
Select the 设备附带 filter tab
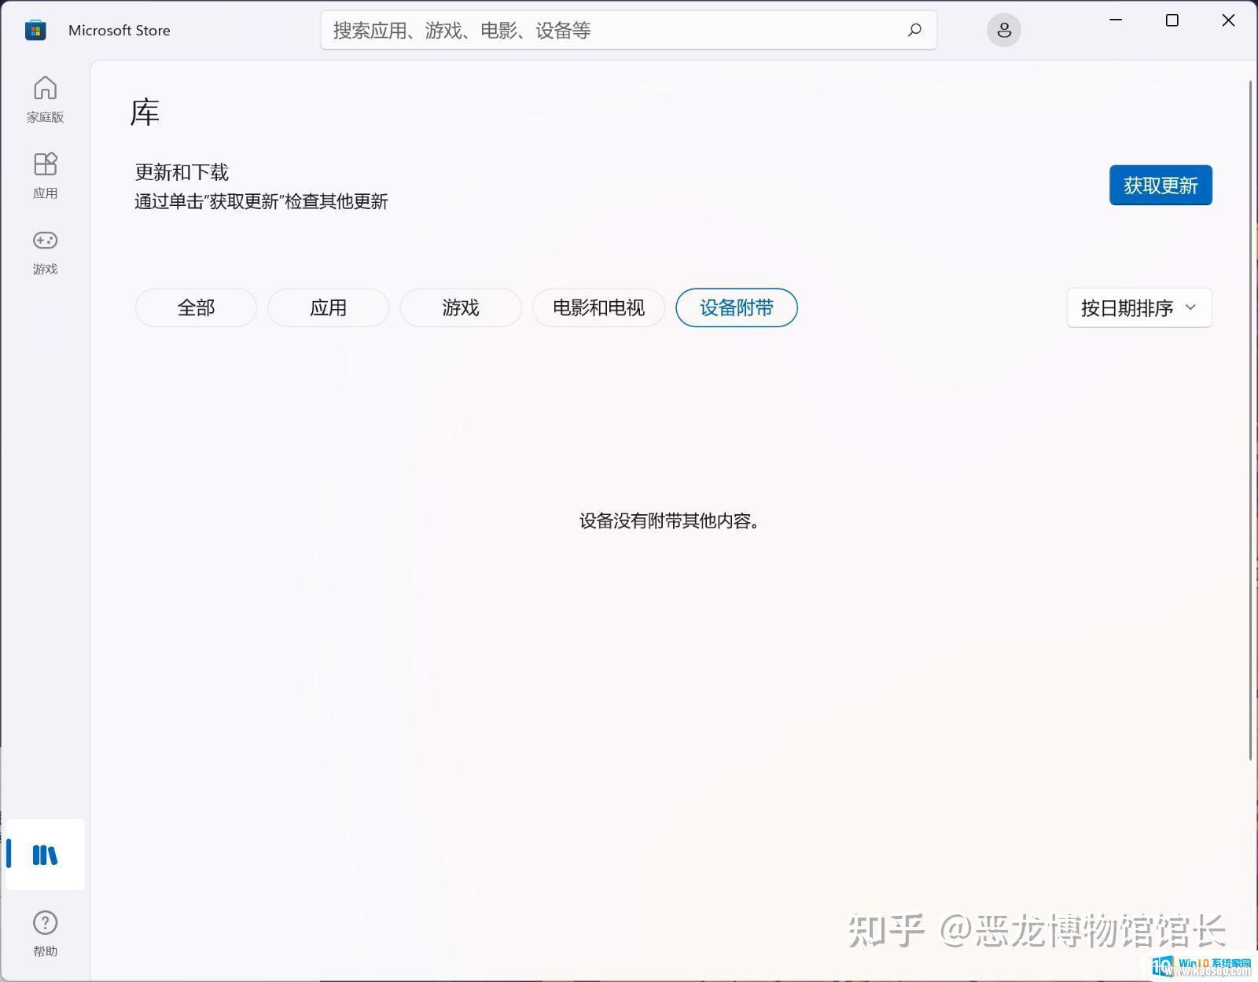point(737,307)
